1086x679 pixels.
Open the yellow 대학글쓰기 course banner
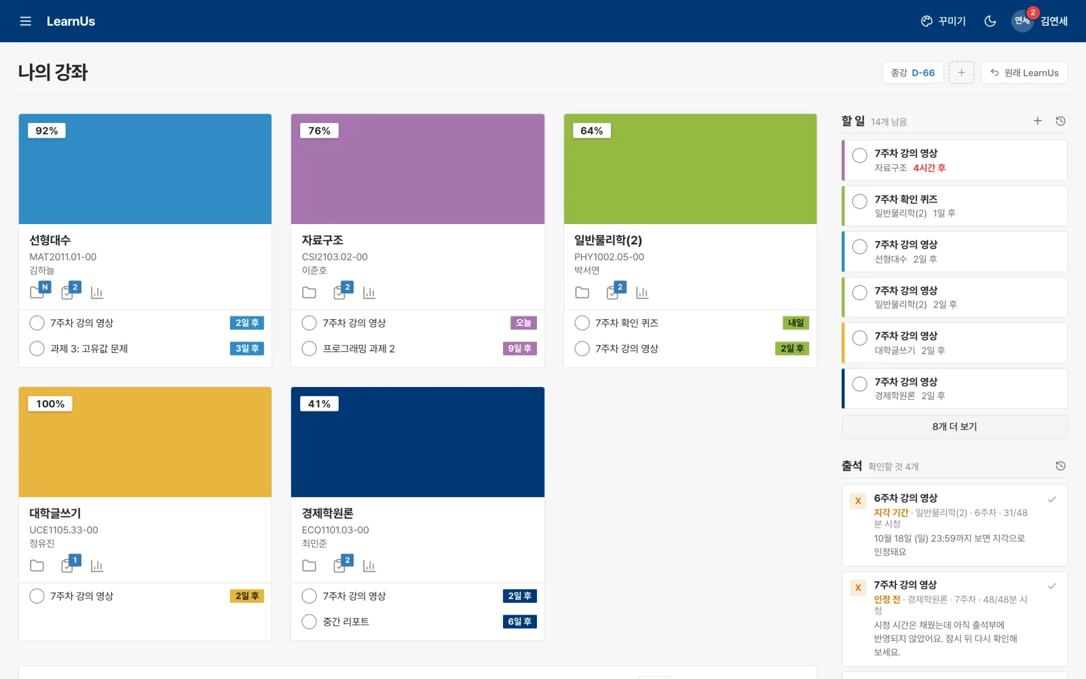tap(145, 442)
